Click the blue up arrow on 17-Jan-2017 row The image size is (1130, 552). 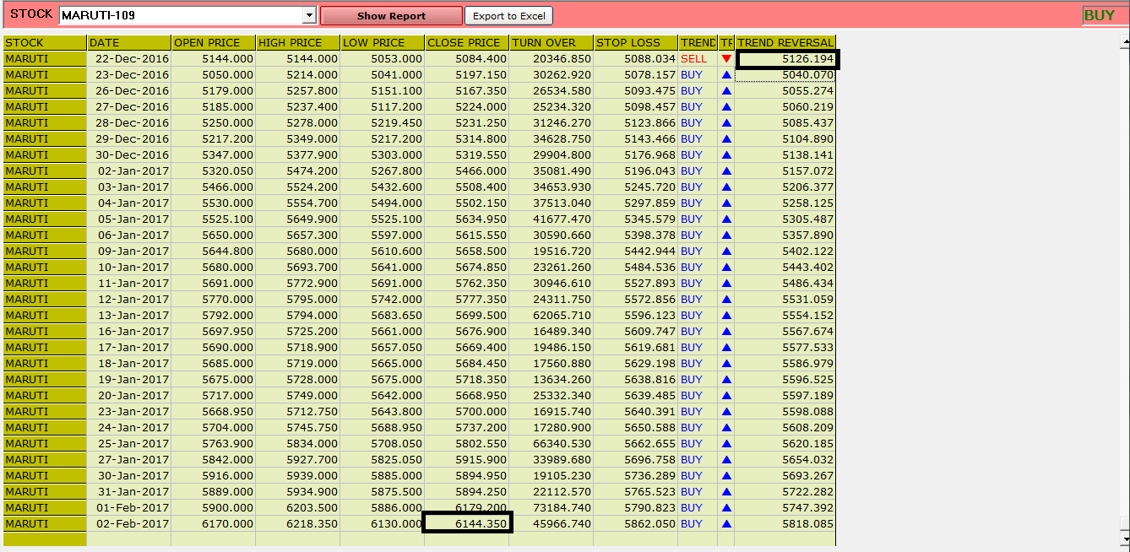pyautogui.click(x=726, y=348)
